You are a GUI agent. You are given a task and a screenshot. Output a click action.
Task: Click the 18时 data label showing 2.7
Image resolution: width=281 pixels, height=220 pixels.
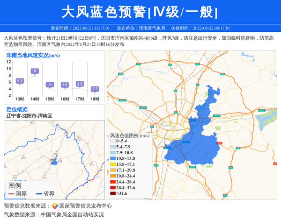tap(95, 89)
